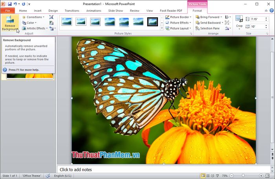Switch to the Animations tab

pos(93,11)
